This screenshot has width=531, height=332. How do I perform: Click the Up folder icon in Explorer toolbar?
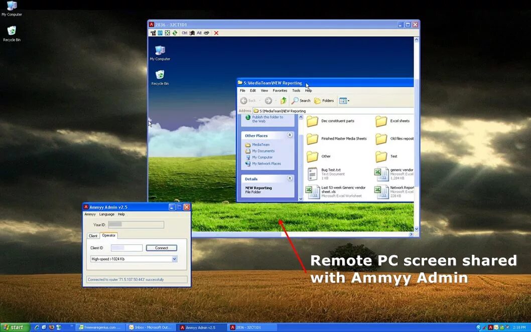click(284, 100)
